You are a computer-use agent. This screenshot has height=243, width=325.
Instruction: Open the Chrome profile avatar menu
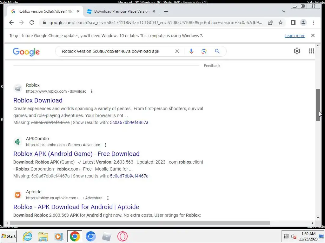pos(303,22)
